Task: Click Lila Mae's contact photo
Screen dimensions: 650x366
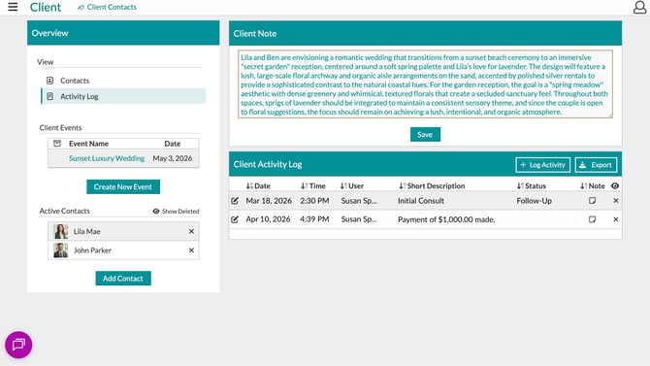Action: pyautogui.click(x=60, y=231)
